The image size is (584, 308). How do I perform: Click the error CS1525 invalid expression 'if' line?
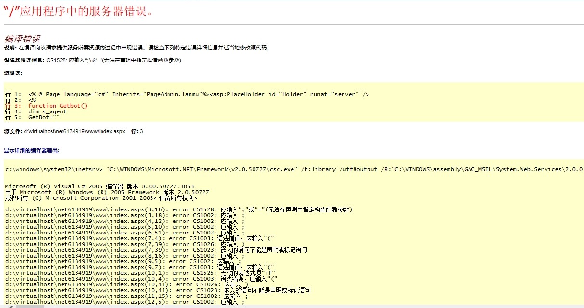click(x=140, y=273)
